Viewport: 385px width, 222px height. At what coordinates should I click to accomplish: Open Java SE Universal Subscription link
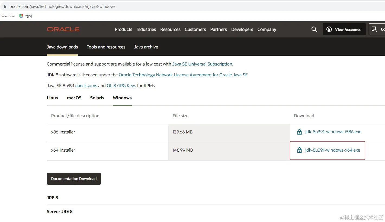click(x=202, y=64)
